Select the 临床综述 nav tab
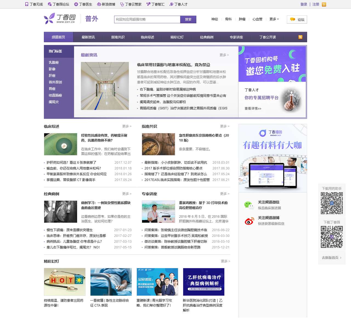351x320 pixels. coord(147,37)
